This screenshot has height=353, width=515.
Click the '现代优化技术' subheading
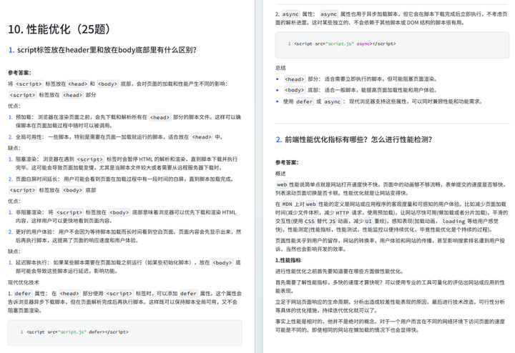(24, 282)
